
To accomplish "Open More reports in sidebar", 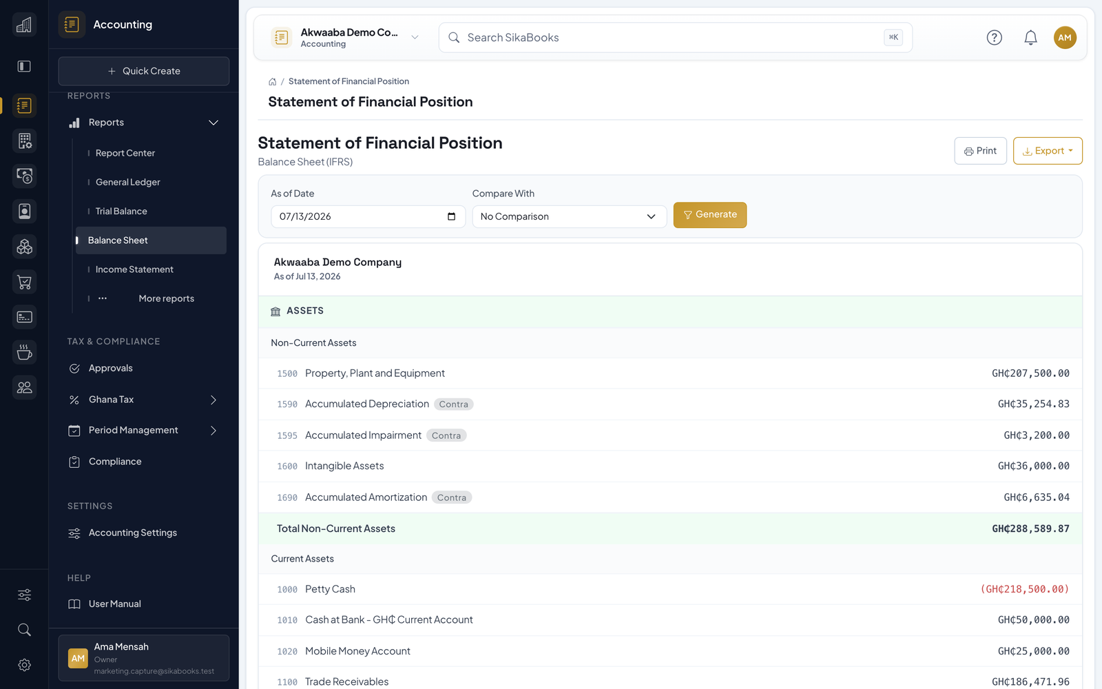I will (166, 298).
